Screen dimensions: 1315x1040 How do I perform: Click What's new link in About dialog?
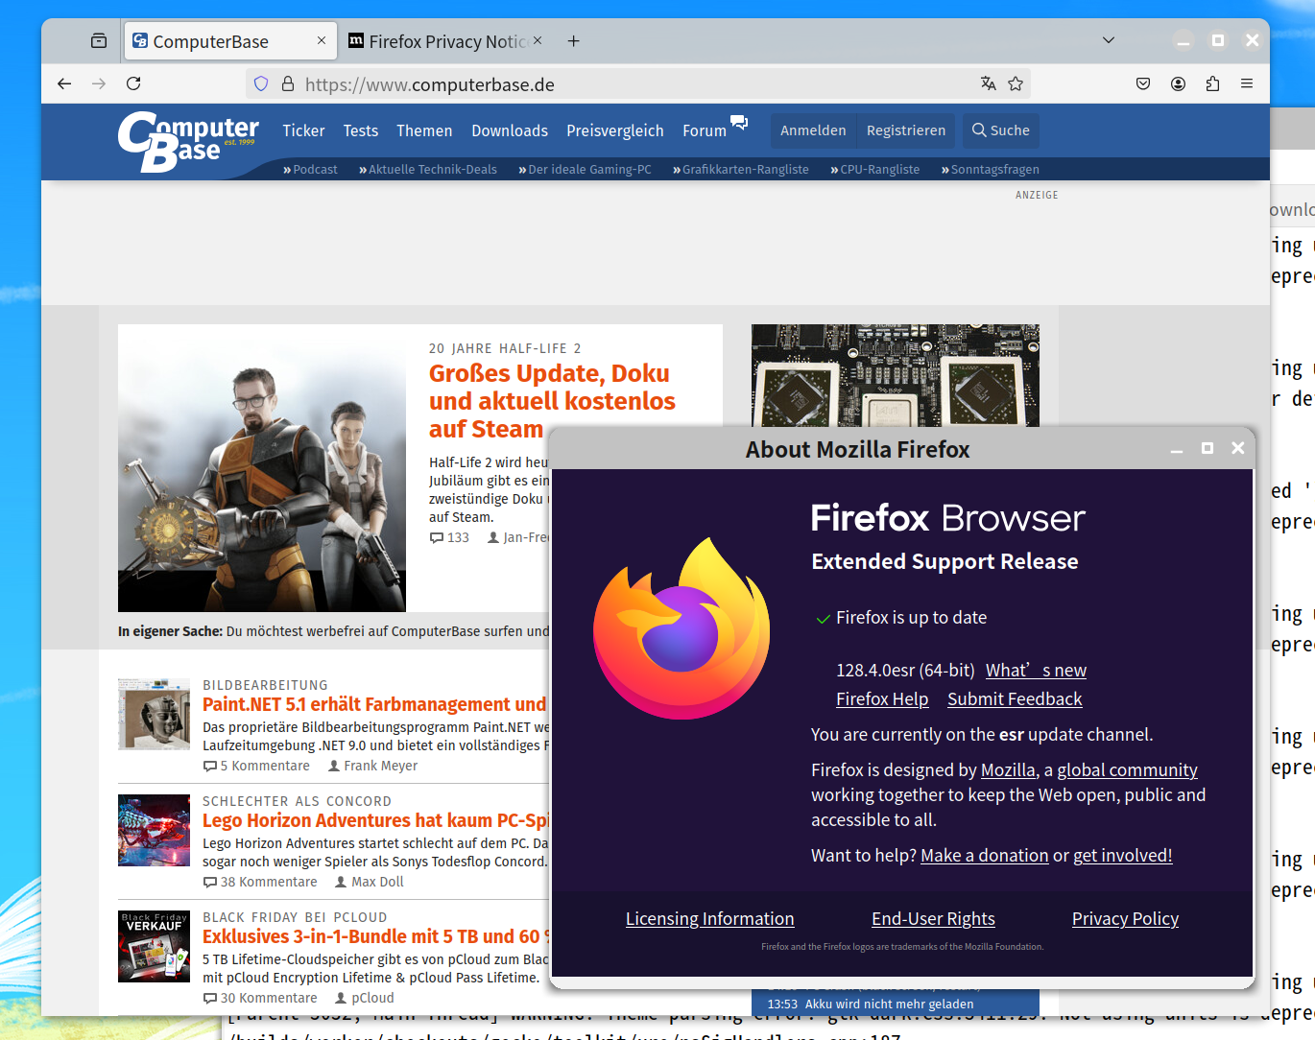click(x=1036, y=670)
